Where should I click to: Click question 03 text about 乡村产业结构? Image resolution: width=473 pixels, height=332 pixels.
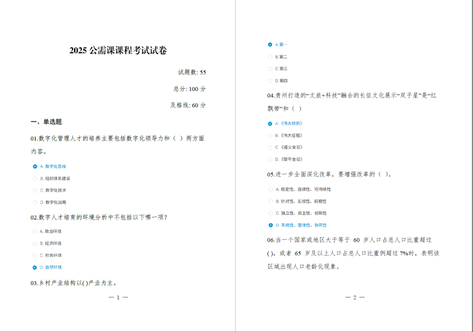tap(74, 283)
